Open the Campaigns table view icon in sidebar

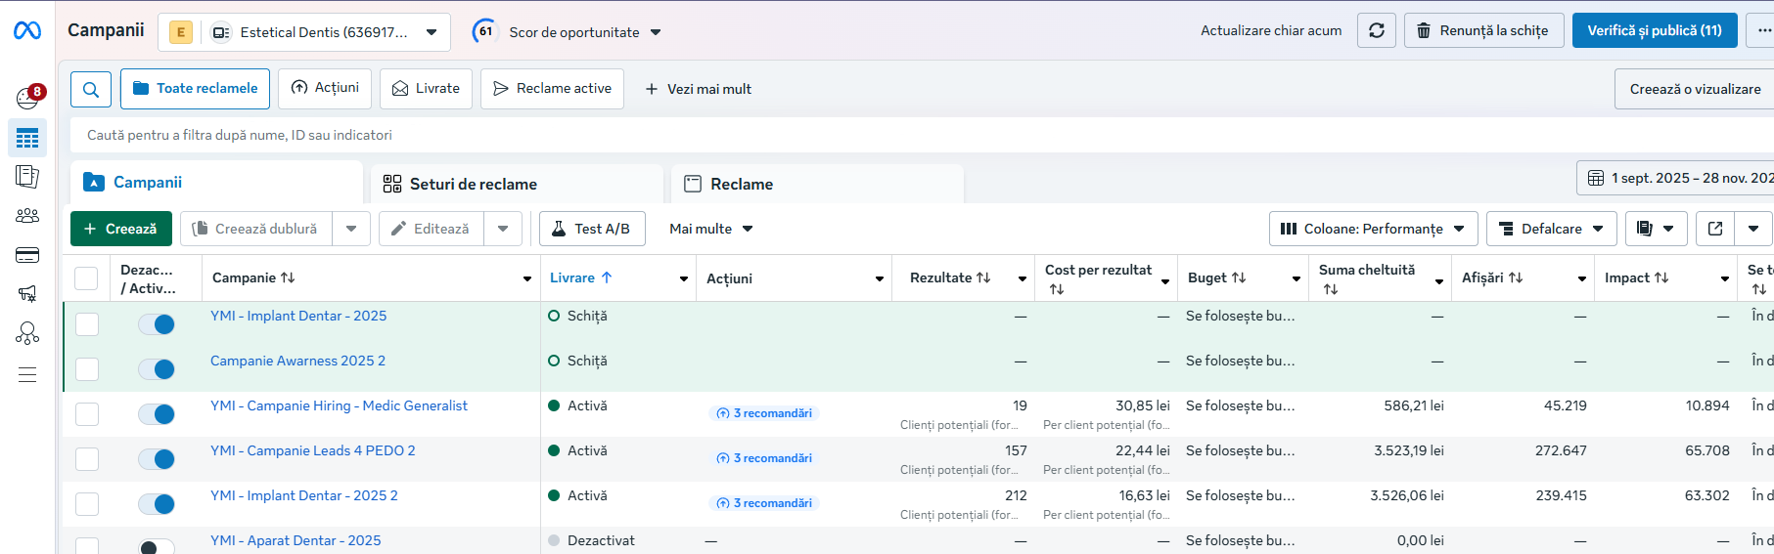[27, 138]
